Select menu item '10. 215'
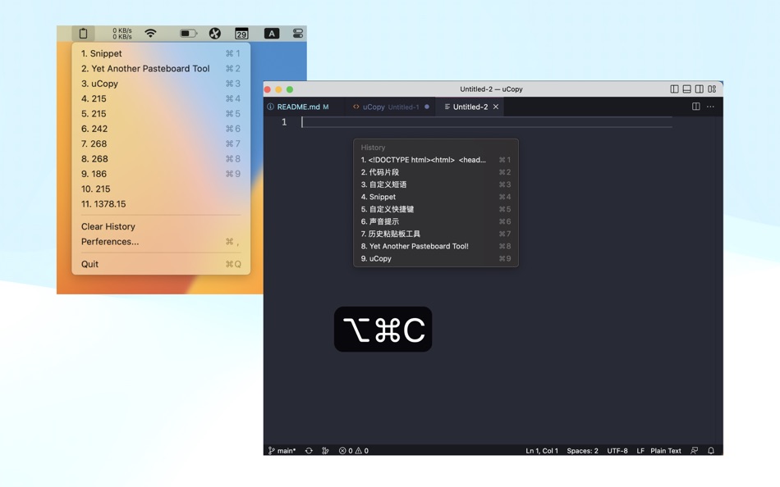This screenshot has height=487, width=780. [x=161, y=189]
